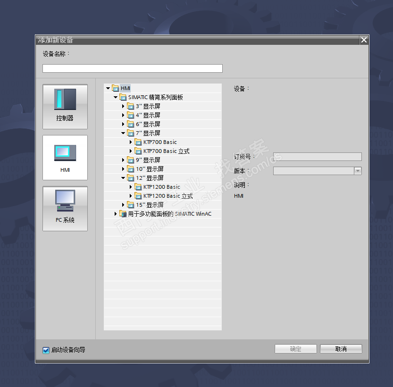Collapse the HMI root tree node

(x=108, y=88)
